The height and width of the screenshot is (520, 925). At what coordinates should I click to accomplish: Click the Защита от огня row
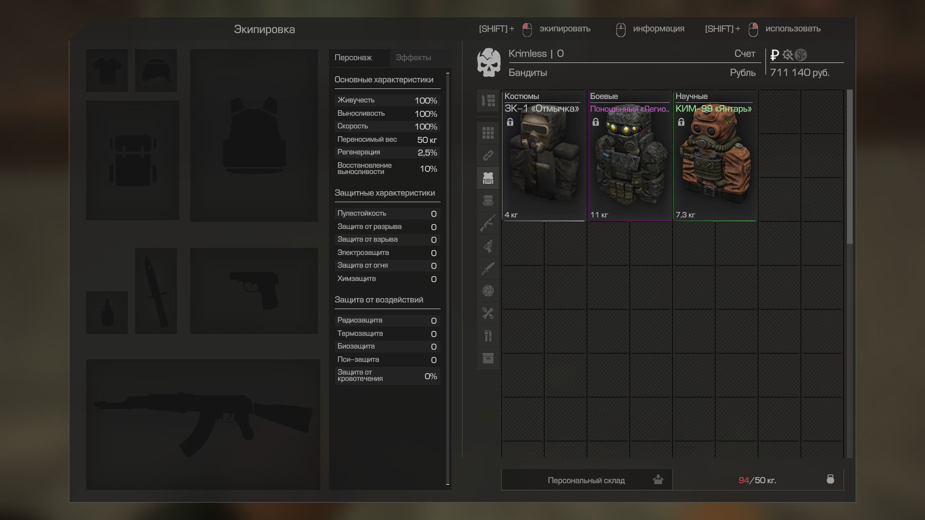387,266
